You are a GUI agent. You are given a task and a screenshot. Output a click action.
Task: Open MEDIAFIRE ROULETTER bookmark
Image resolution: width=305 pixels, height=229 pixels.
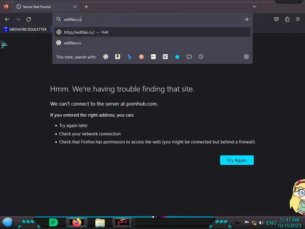coord(25,30)
